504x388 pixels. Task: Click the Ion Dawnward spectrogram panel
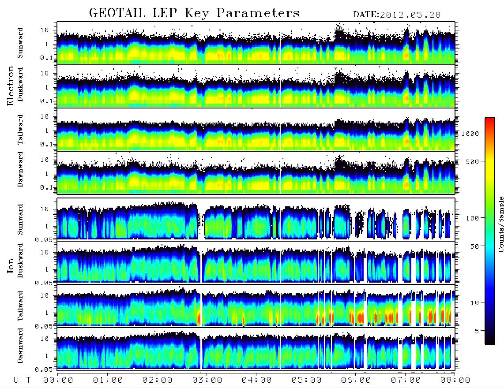(x=256, y=348)
